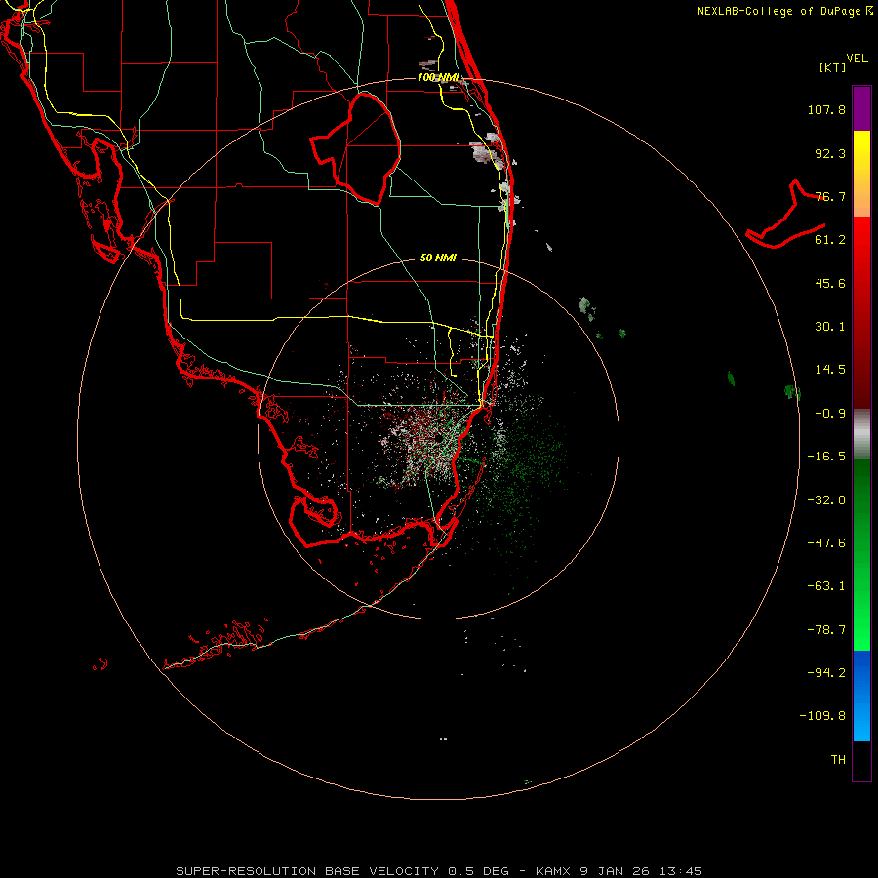This screenshot has height=878, width=878.
Task: Click the -78.7 velocity scale value
Action: click(x=826, y=630)
